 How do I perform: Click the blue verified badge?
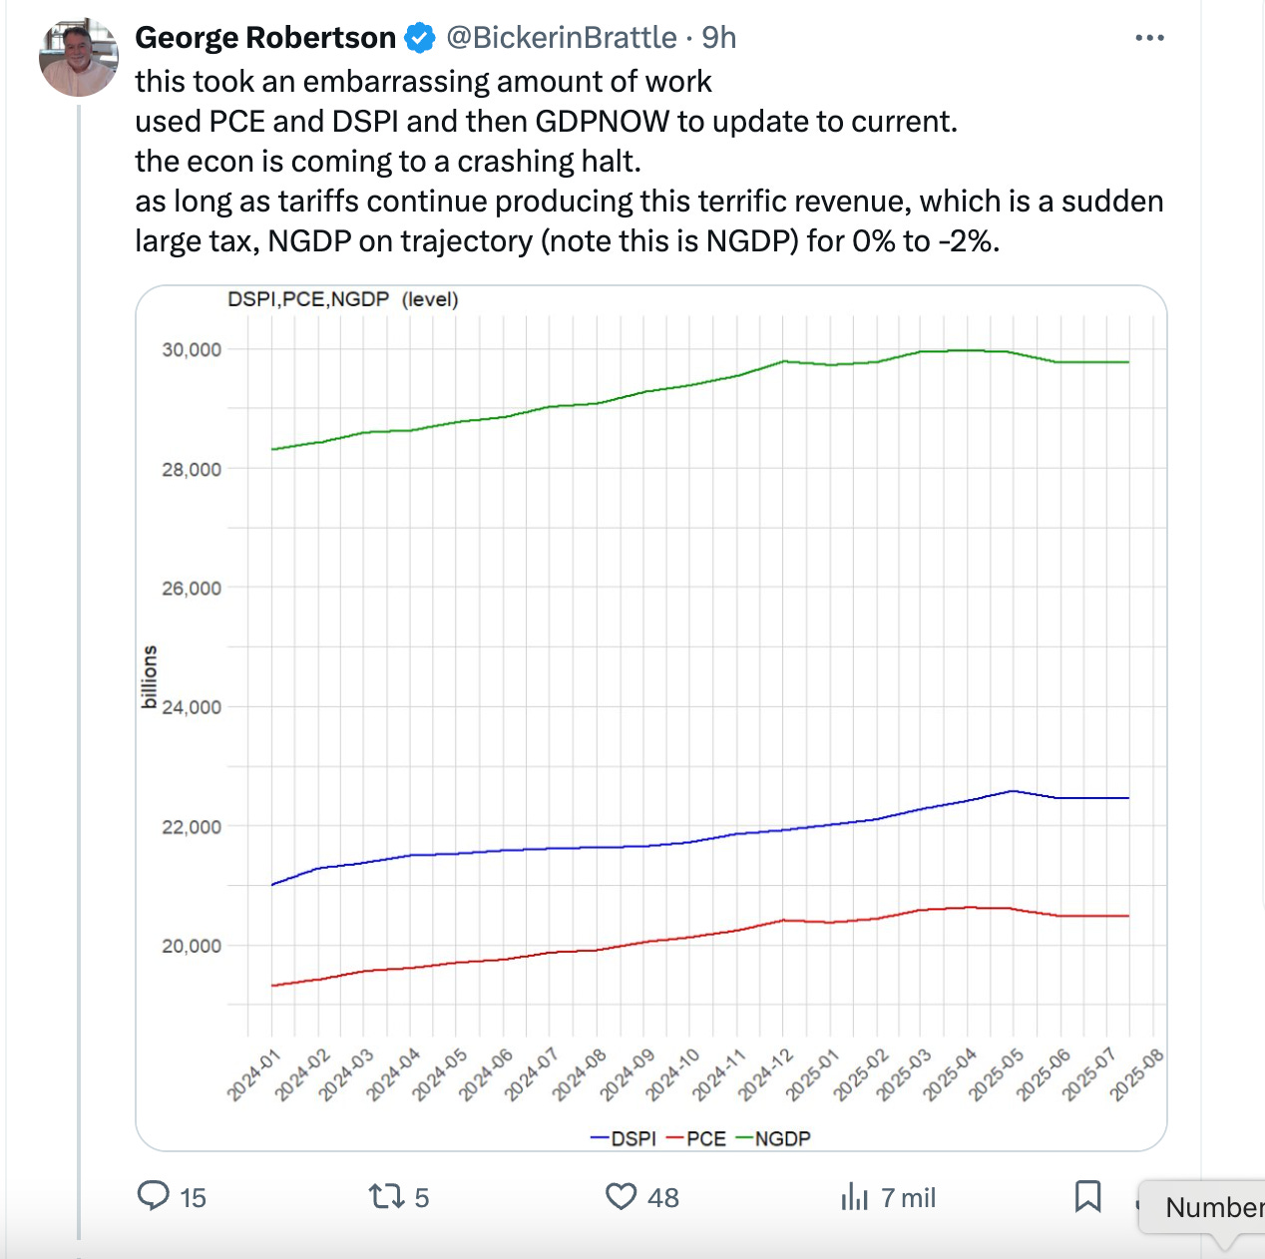pos(420,38)
